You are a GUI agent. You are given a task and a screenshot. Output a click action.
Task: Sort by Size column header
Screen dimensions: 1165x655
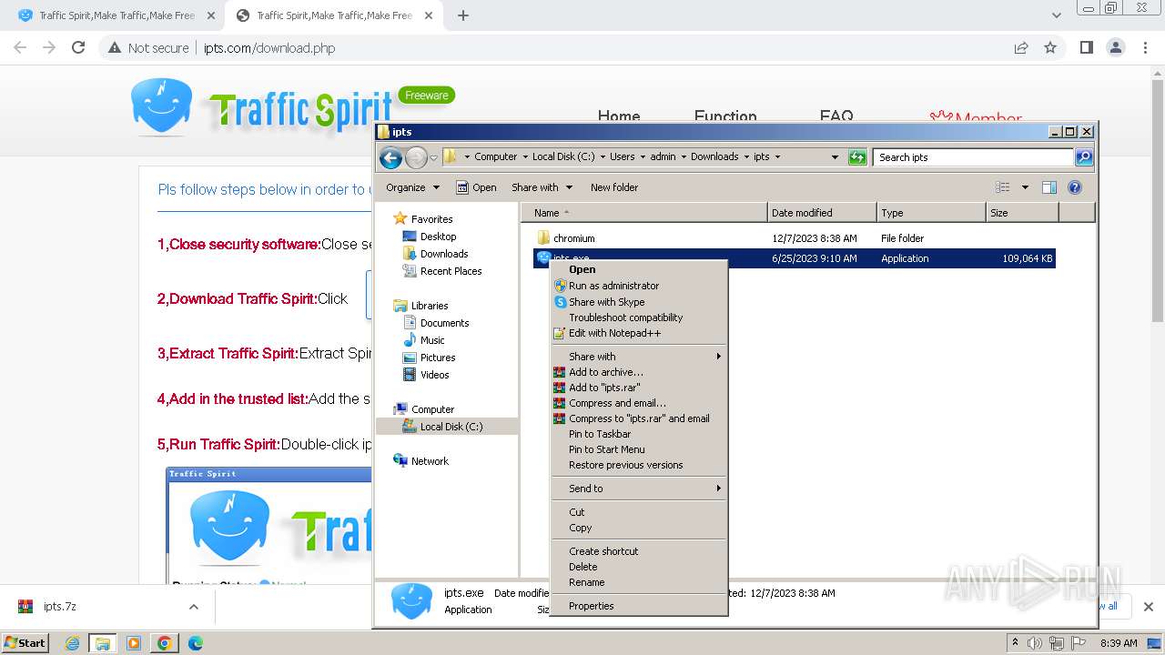tap(1022, 213)
